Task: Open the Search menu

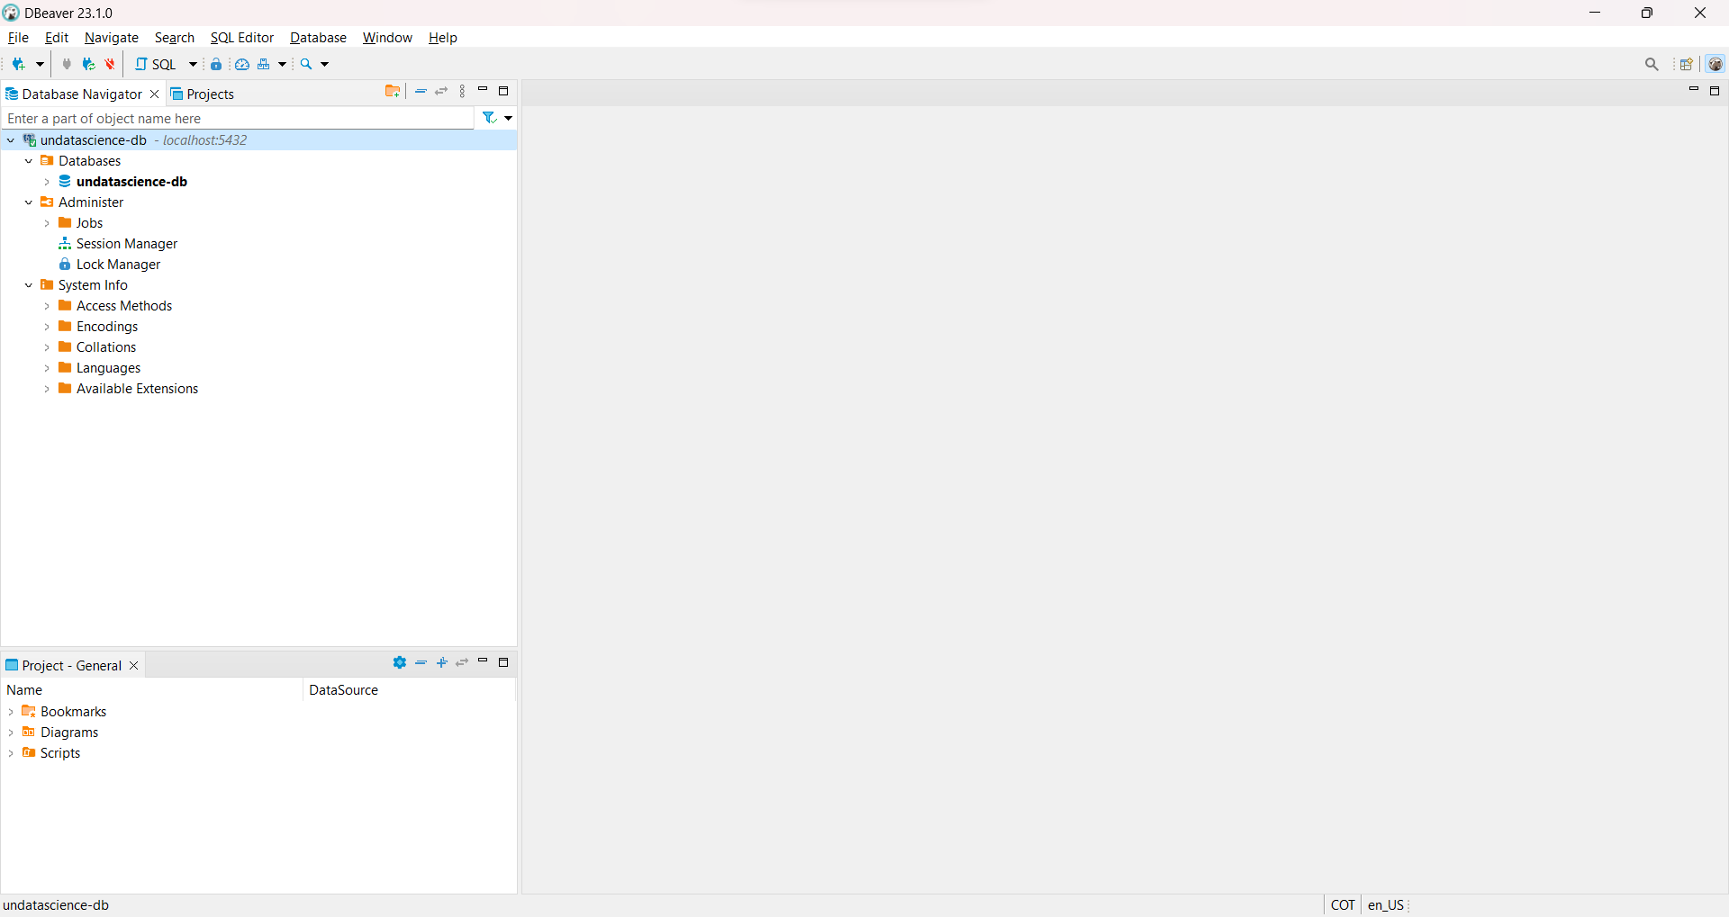Action: pyautogui.click(x=175, y=38)
